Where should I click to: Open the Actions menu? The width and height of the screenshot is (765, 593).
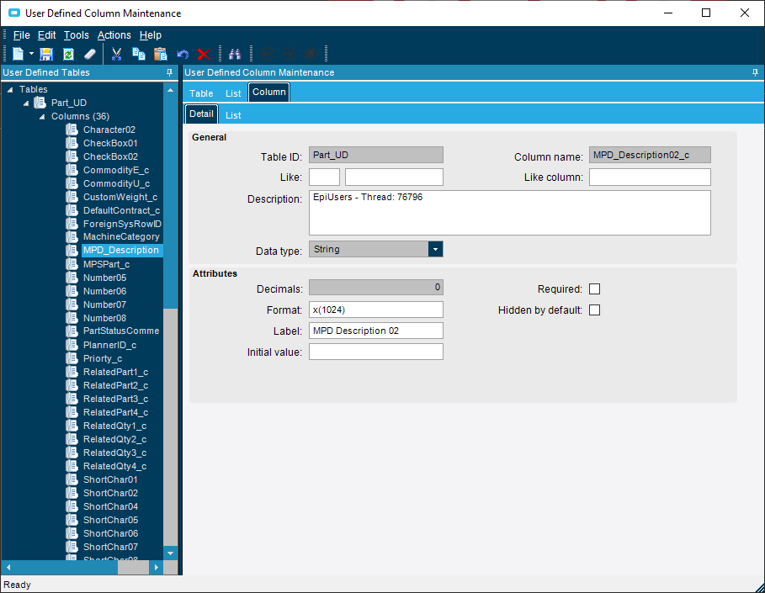tap(114, 35)
